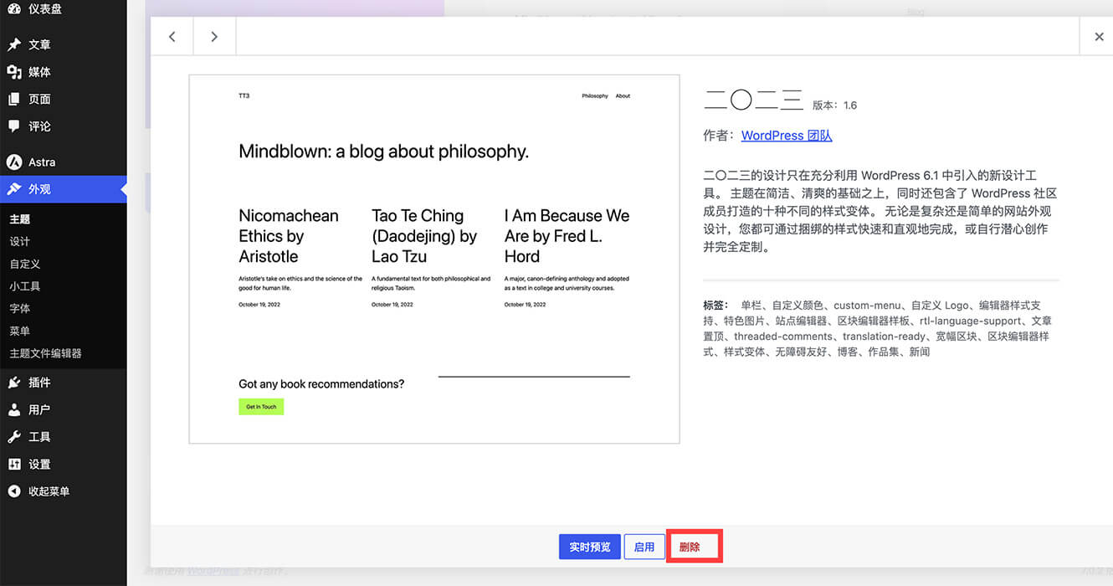The width and height of the screenshot is (1113, 586).
Task: Open the 小工具 submenu item
Action: [x=25, y=286]
